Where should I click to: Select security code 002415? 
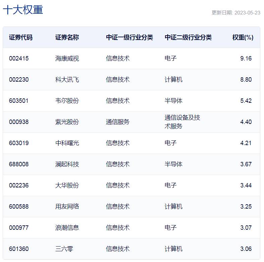tap(19, 58)
